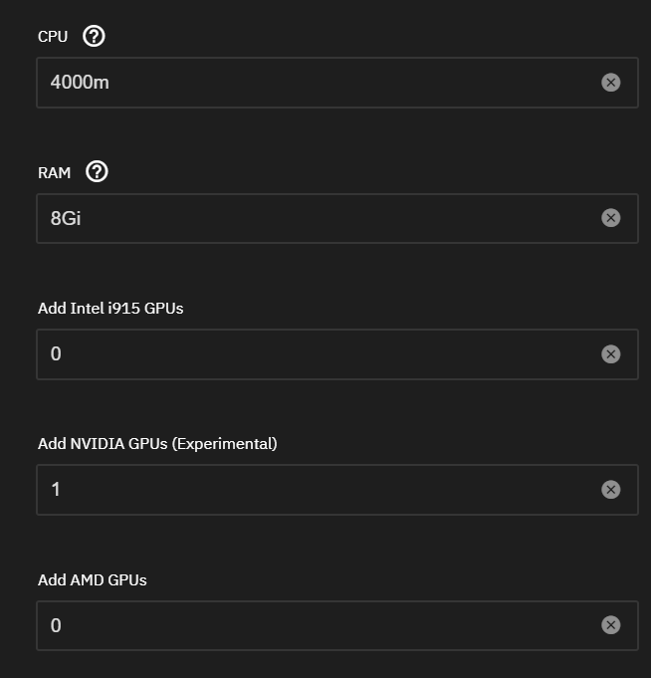Place cursor on the NVIDIA '1' value
This screenshot has width=651, height=678.
click(56, 490)
